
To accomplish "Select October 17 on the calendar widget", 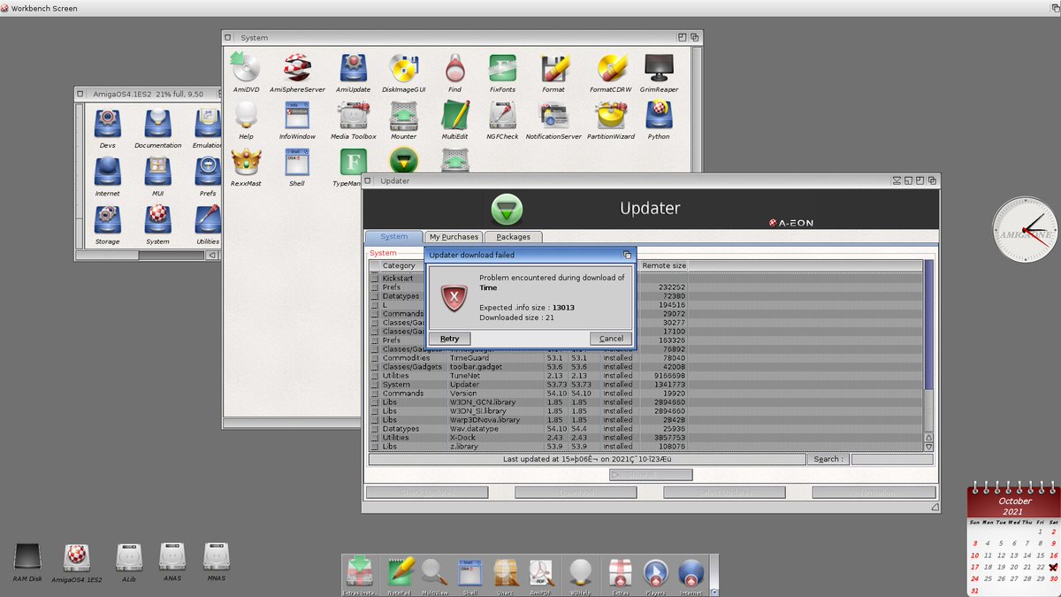I will tap(975, 567).
